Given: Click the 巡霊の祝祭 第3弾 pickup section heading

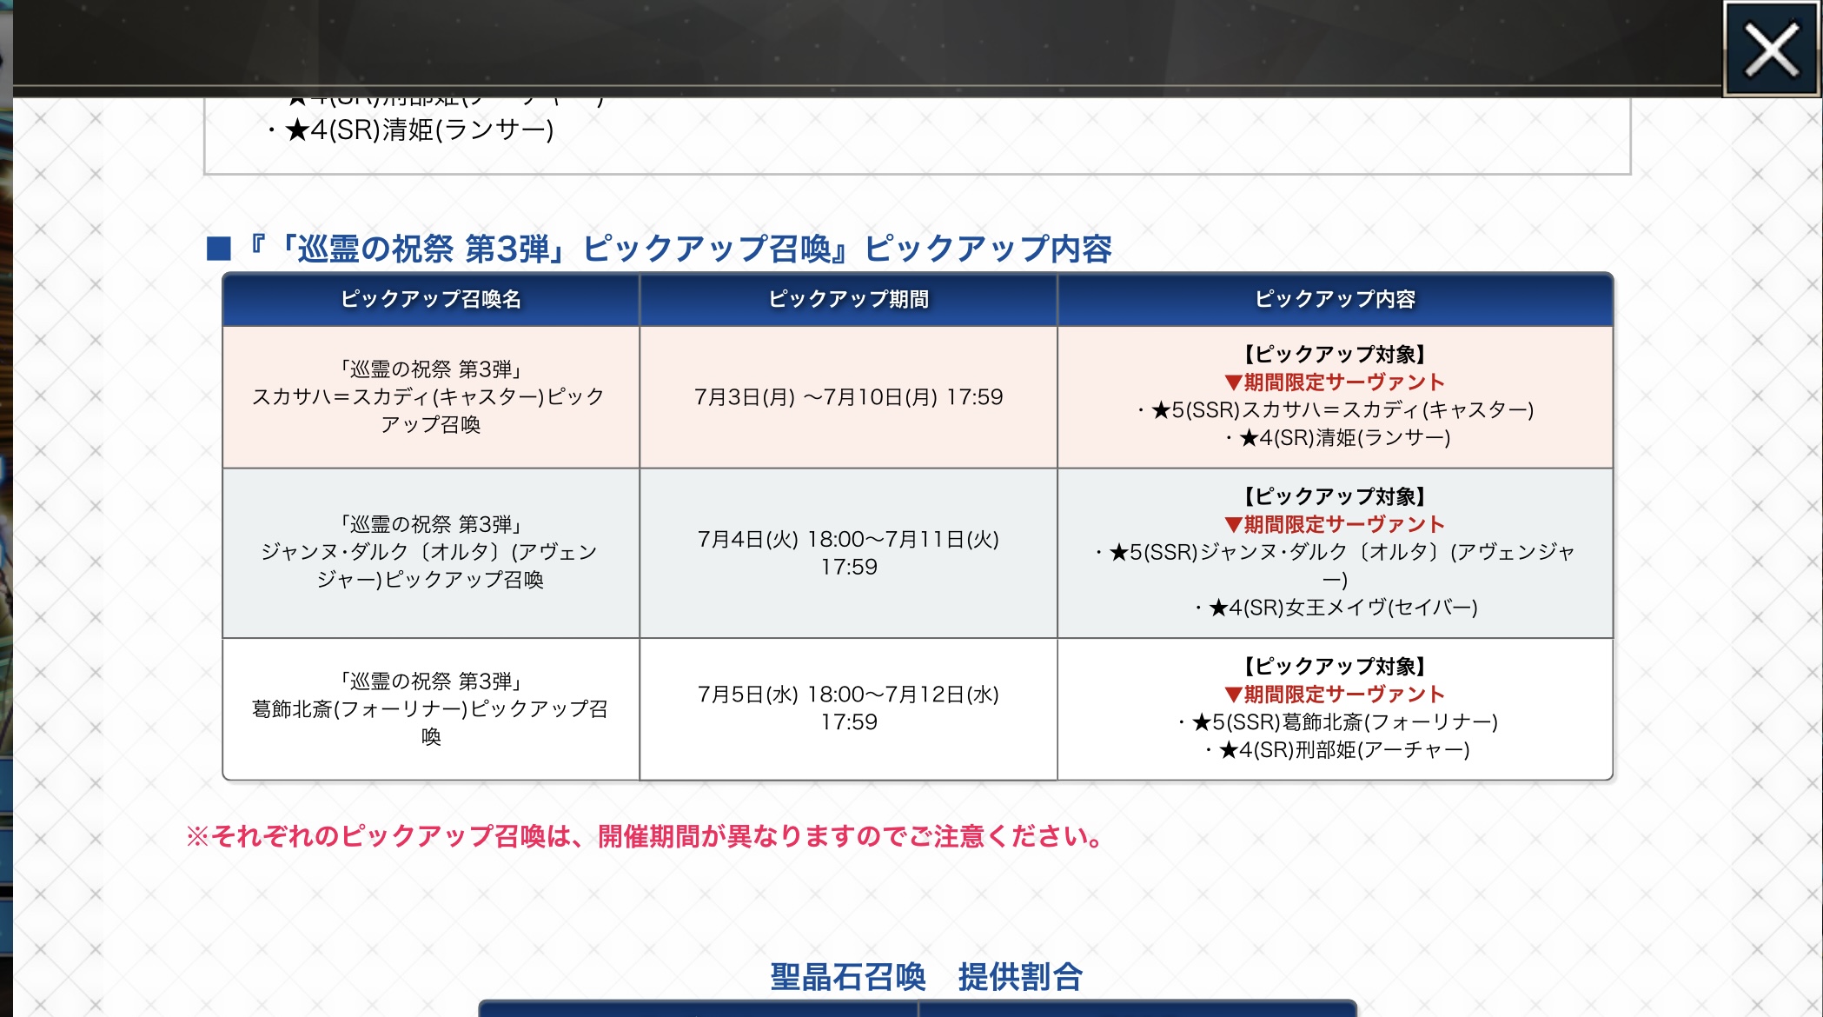Looking at the screenshot, I should coord(678,249).
